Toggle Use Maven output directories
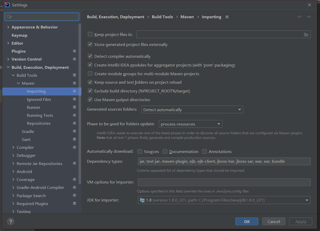This screenshot has height=231, width=320. point(90,99)
